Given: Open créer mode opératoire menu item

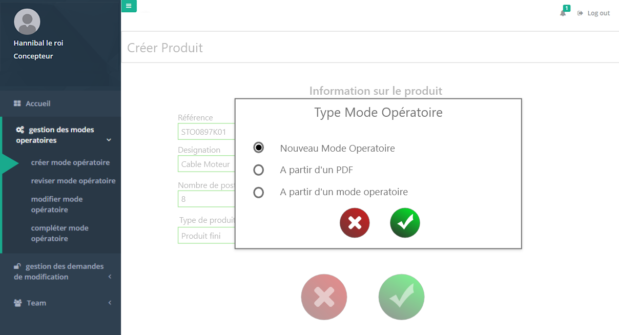Looking at the screenshot, I should [70, 162].
